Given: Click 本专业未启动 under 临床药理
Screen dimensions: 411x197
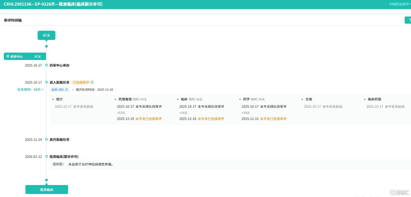Looking at the screenshot, I should coord(395,107).
